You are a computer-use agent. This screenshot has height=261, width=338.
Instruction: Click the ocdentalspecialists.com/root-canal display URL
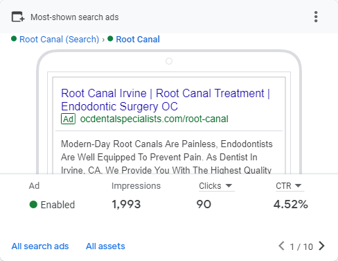pos(154,119)
